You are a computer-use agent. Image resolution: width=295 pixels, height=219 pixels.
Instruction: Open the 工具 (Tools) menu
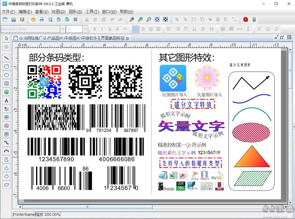click(x=92, y=12)
